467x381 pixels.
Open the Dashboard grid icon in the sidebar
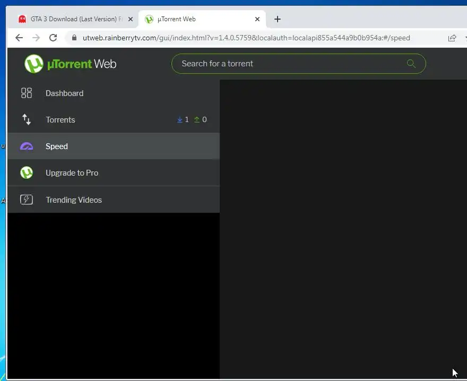tap(27, 93)
